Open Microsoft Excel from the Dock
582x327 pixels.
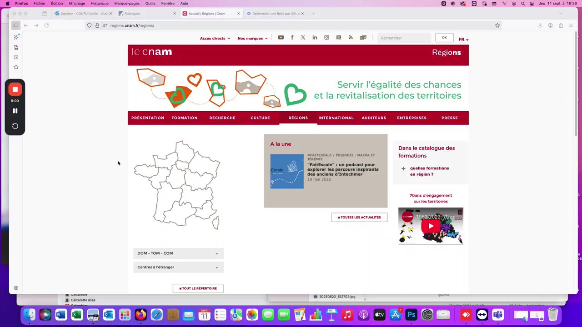point(76,314)
